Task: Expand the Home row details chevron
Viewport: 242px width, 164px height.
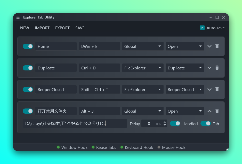Action: click(x=209, y=46)
